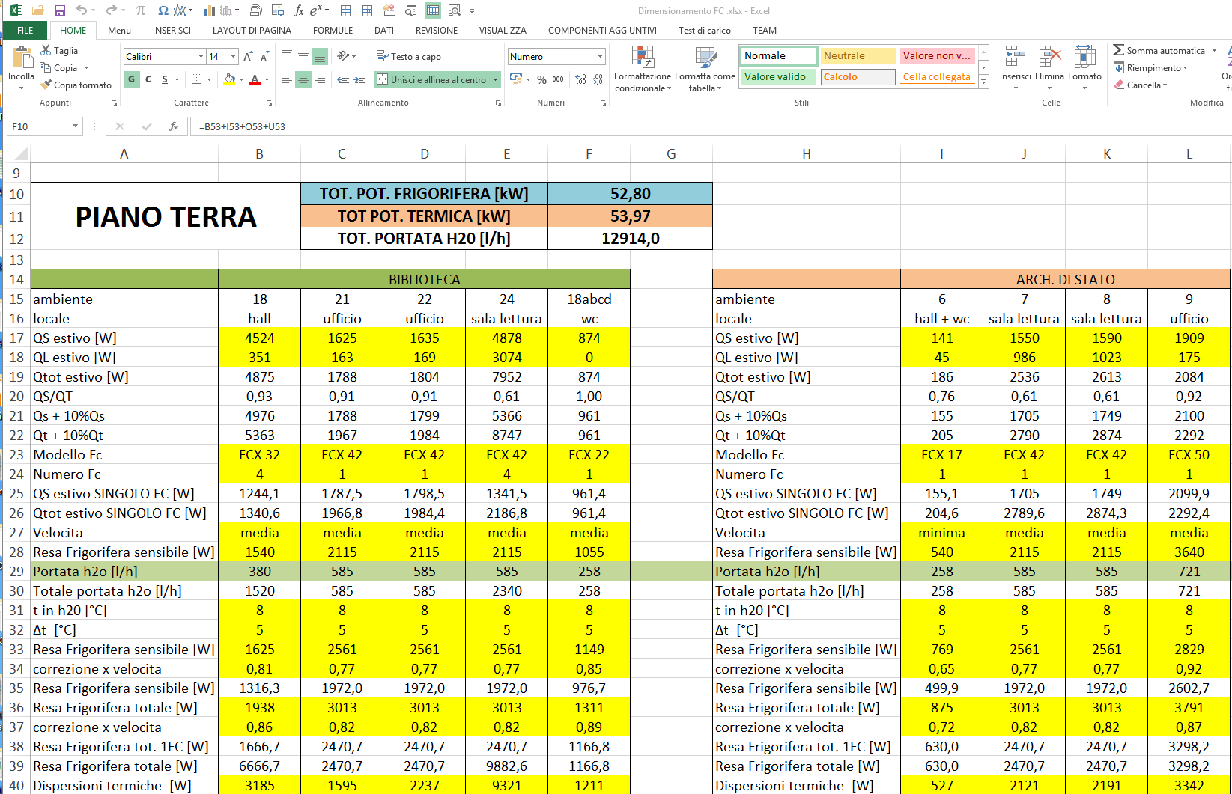1232x794 pixels.
Task: Toggle Unisci e allinea al centro
Action: pyautogui.click(x=432, y=79)
